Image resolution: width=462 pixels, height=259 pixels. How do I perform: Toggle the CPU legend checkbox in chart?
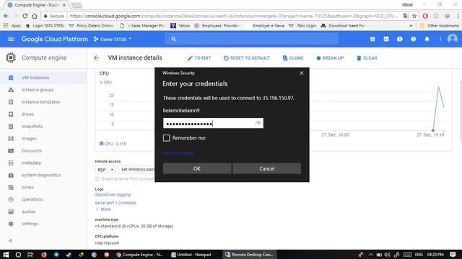pyautogui.click(x=101, y=144)
